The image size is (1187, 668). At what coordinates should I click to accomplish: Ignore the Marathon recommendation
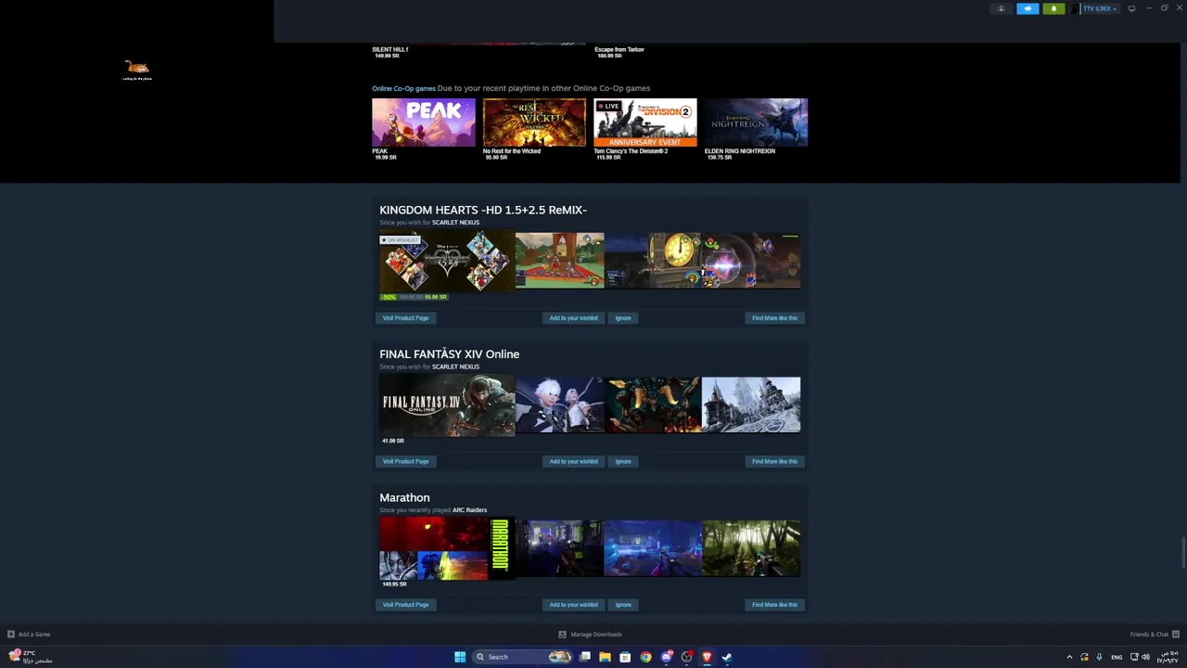point(623,605)
